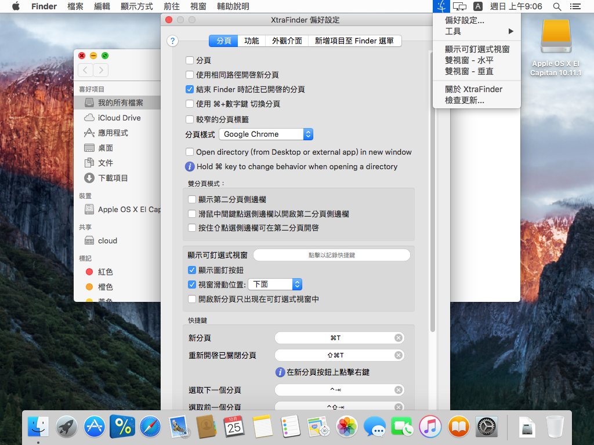594x445 pixels.
Task: Expand 工具 submenu in XtraFinder menu
Action: pos(477,31)
